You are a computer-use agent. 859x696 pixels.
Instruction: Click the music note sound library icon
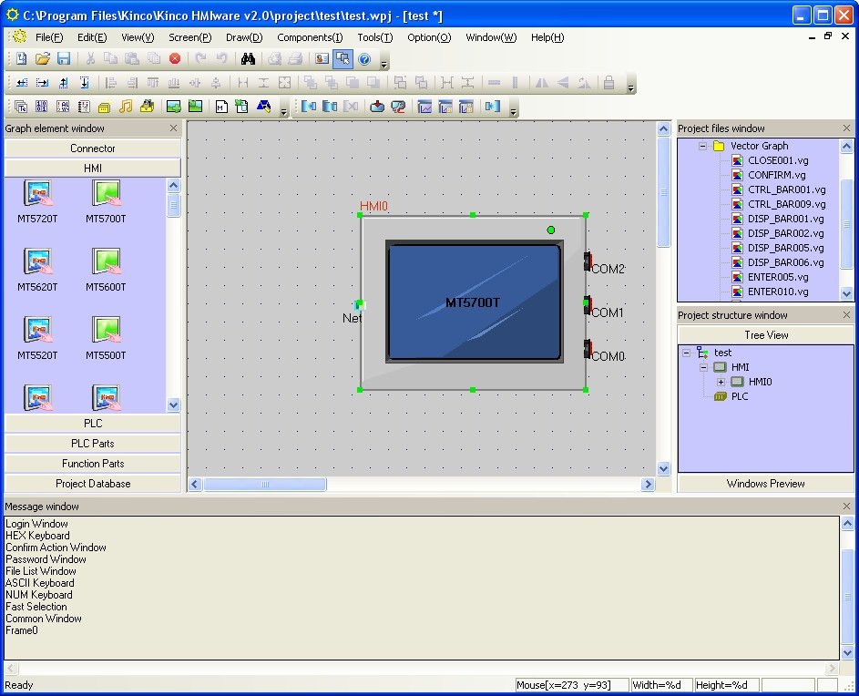pos(126,107)
